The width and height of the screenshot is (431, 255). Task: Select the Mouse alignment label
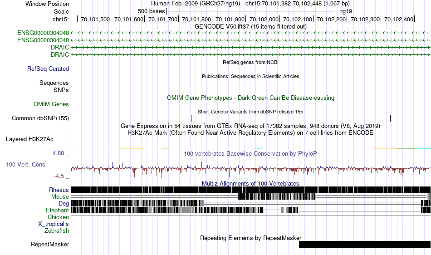[x=60, y=197]
